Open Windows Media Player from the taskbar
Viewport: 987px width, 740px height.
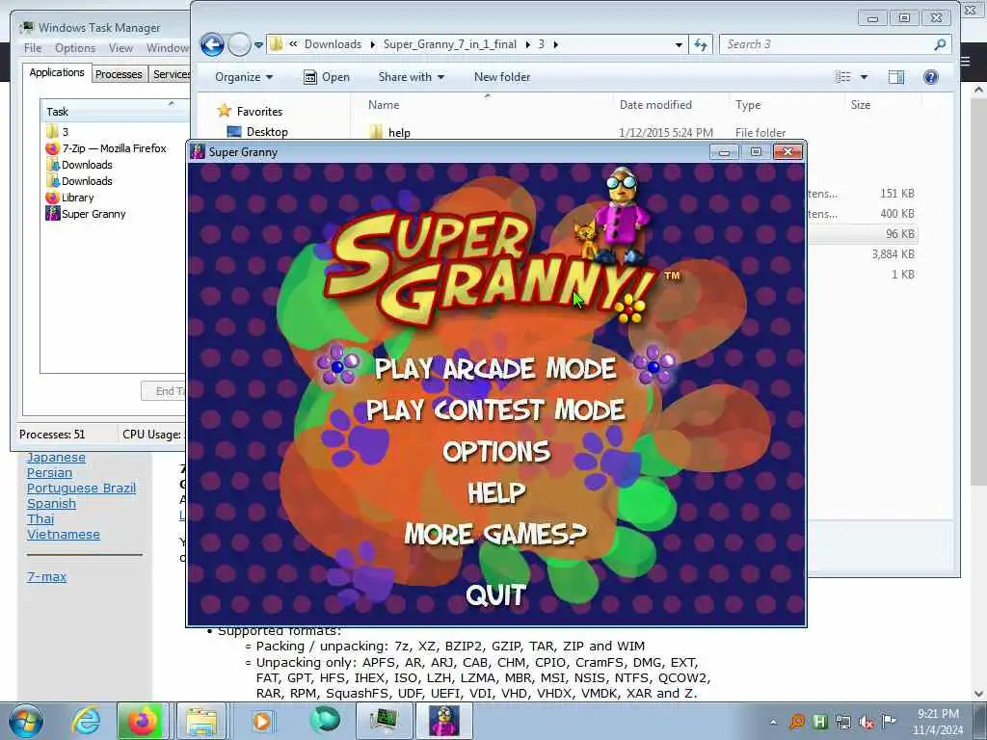[x=262, y=721]
